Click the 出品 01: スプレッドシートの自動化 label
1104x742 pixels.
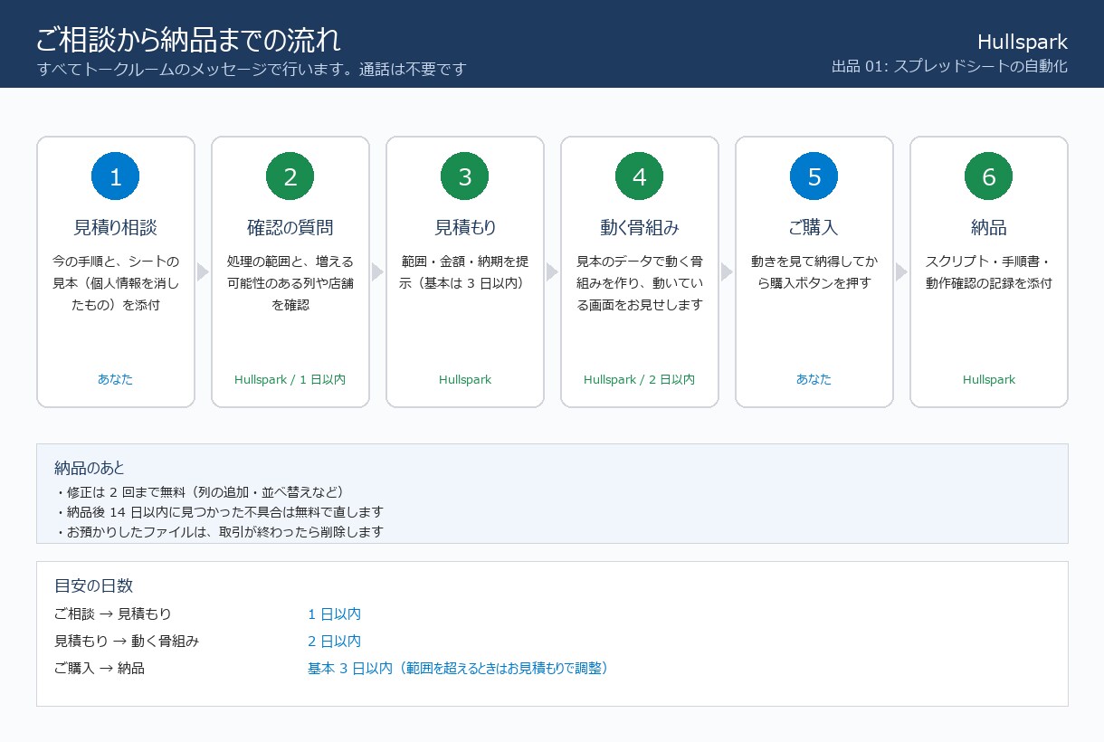click(950, 66)
